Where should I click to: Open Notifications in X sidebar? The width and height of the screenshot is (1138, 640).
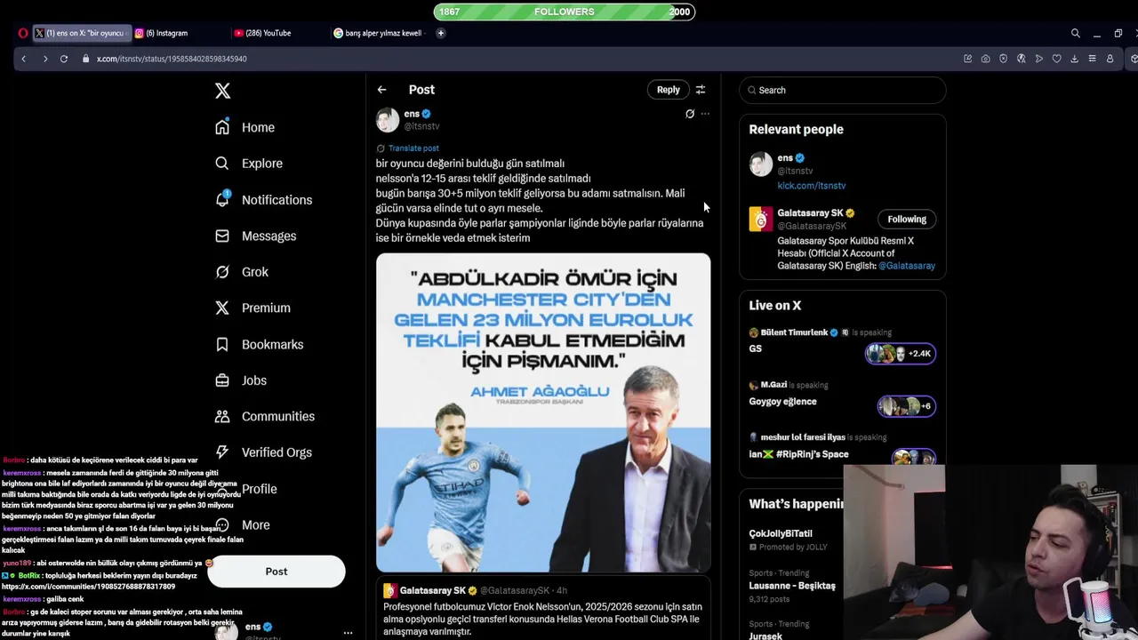click(x=264, y=200)
